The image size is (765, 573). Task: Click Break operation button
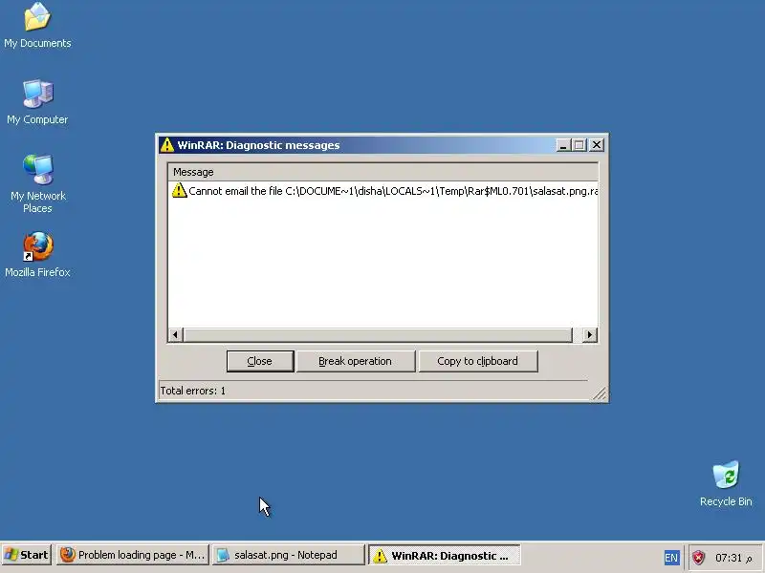tap(356, 361)
